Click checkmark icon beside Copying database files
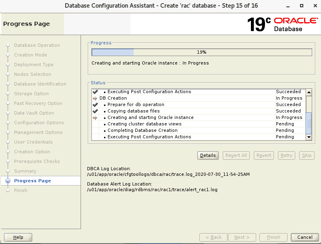Image resolution: width=321 pixels, height=244 pixels. point(95,111)
